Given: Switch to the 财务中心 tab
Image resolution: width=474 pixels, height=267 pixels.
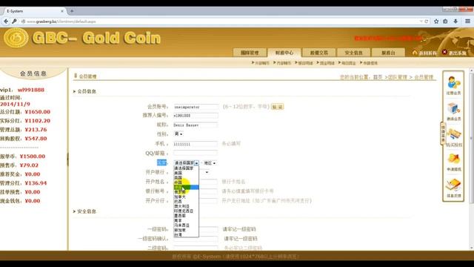Looking at the screenshot, I should tap(284, 53).
